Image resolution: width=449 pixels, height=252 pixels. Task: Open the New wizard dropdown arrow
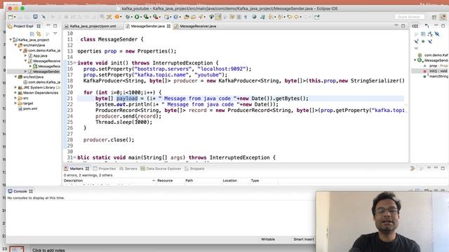pos(15,17)
